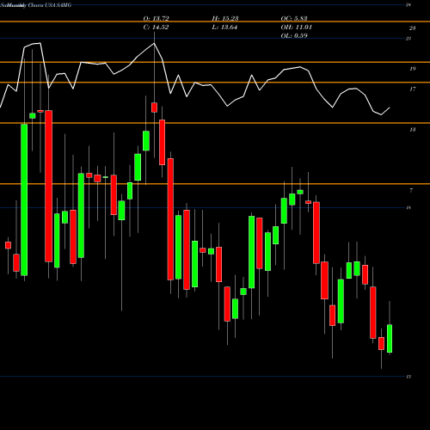Click the OC: 5.83 reading
Image resolution: width=430 pixels, height=430 pixels.
294,19
